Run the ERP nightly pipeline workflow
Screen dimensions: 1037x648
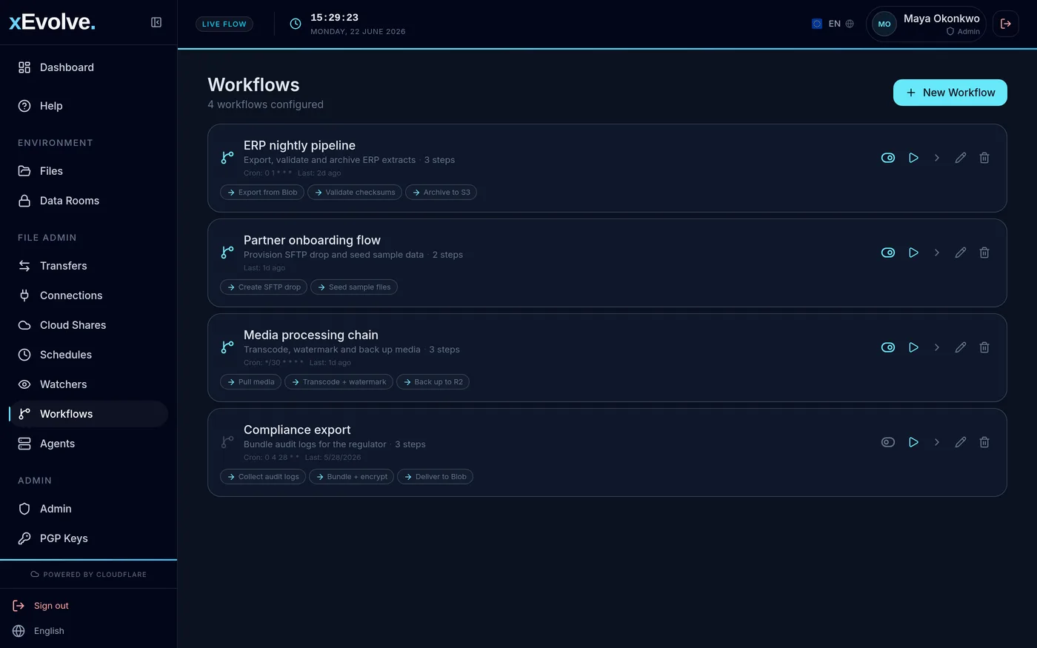(x=913, y=158)
